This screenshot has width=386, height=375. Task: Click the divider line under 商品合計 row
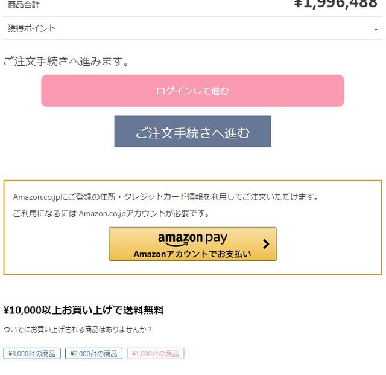[192, 16]
